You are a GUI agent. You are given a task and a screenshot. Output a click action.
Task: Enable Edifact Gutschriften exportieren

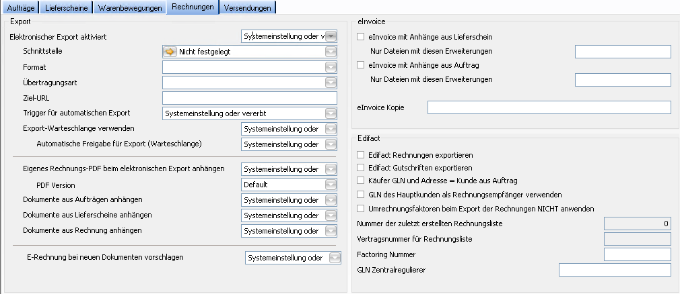(362, 167)
